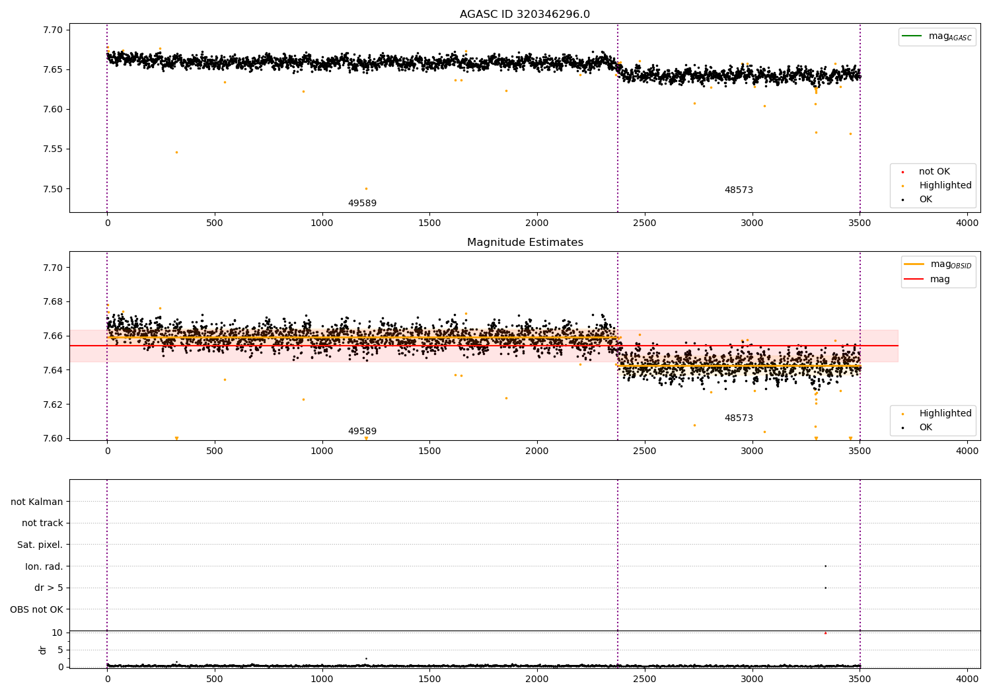This screenshot has width=991, height=694.
Task: Click y-tick 10 on the dr axis
Action: [x=57, y=633]
